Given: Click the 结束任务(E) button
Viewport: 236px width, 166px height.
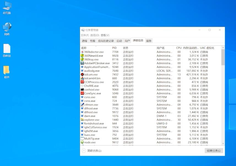Looking at the screenshot, I should [214, 151].
